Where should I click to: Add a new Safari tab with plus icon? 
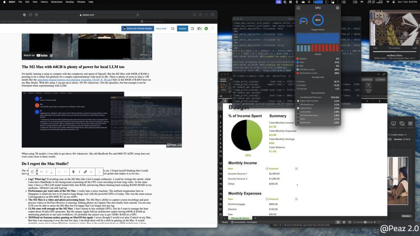[207, 15]
